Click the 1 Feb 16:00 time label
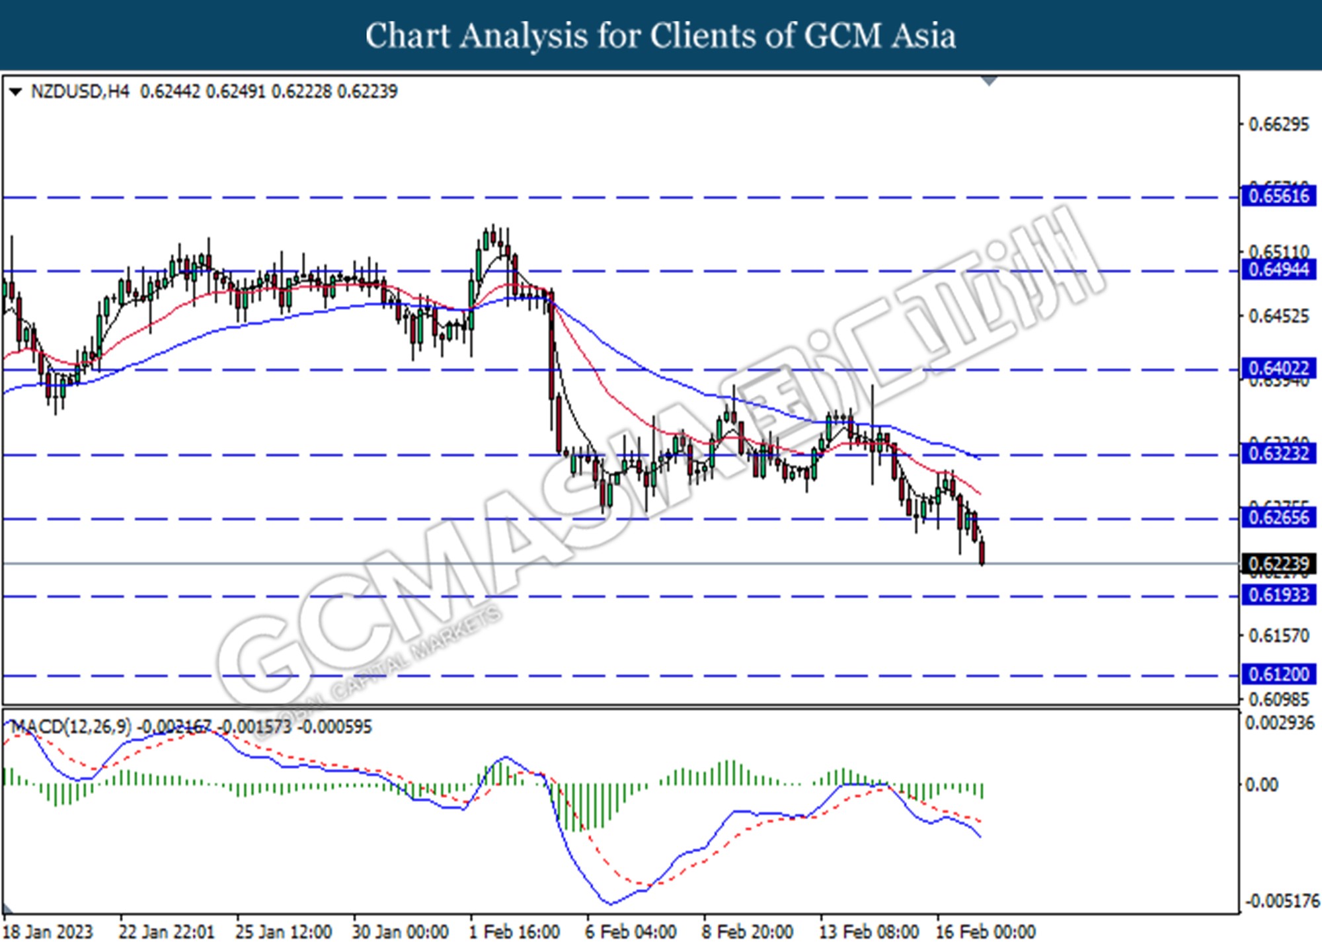 (514, 932)
